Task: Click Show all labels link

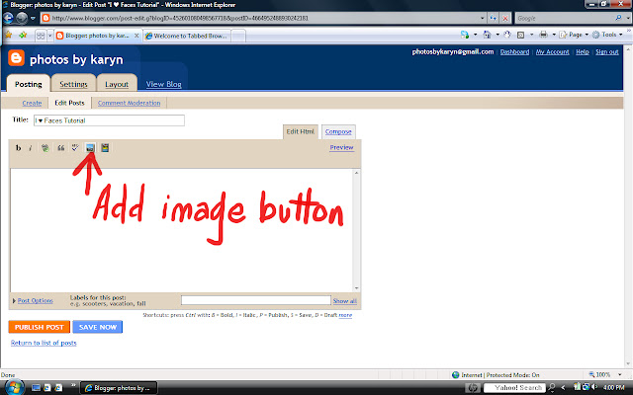Action: 344,300
